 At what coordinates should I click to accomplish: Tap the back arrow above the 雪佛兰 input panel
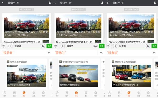55,3
